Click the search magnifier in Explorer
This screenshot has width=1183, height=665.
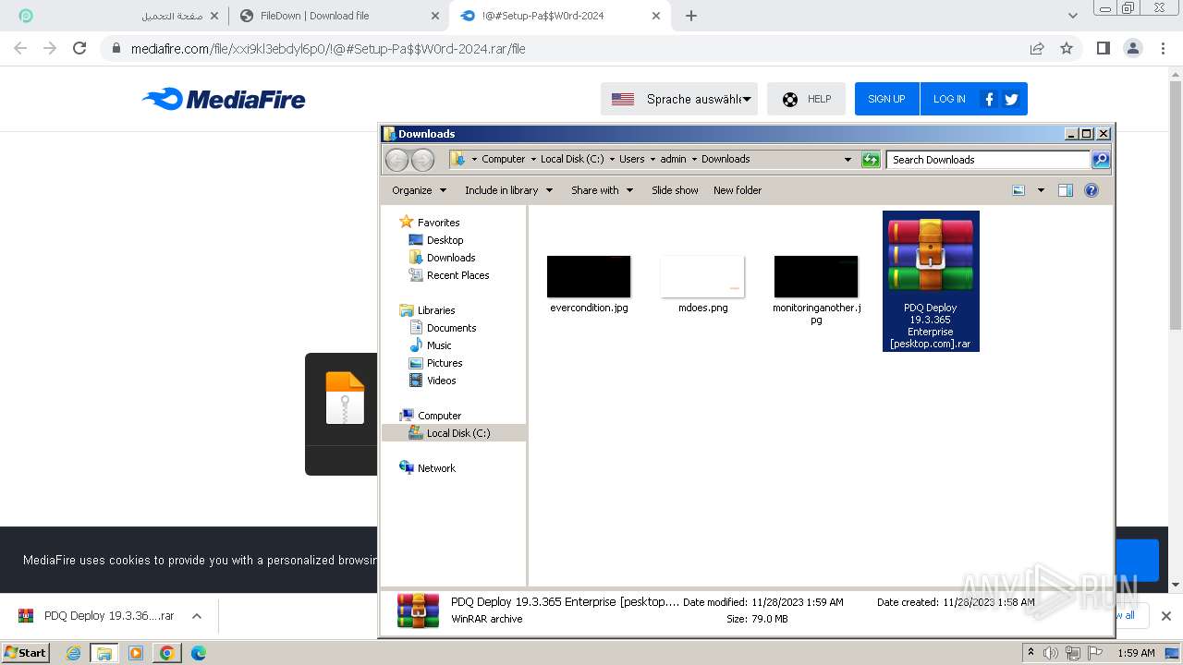coord(1100,160)
